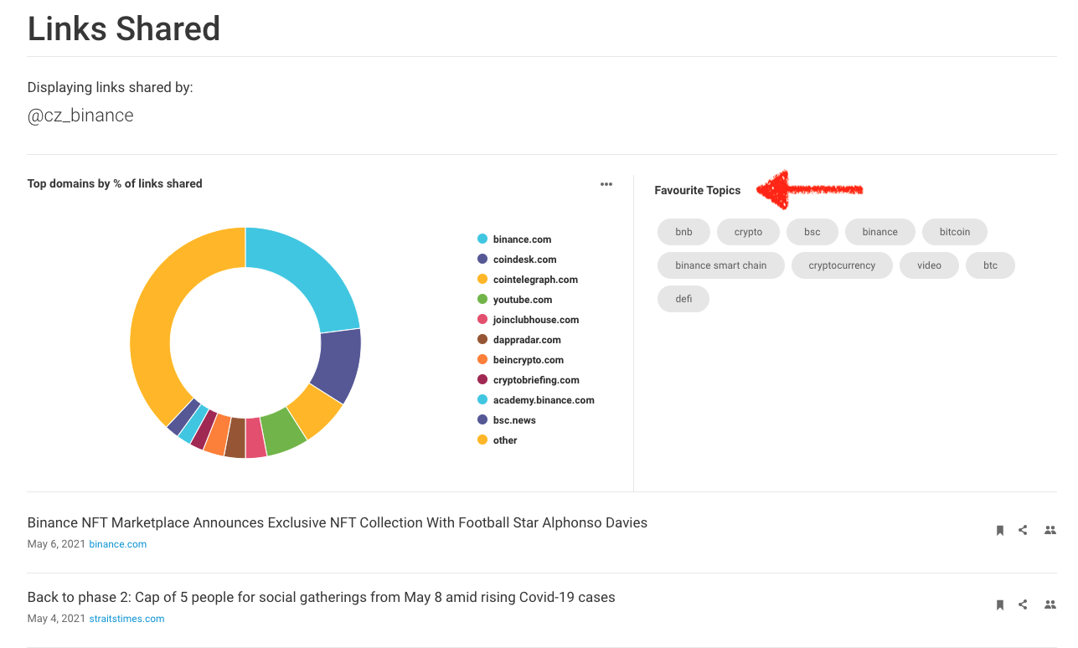Toggle the defi topic chip
The width and height of the screenshot is (1078, 648).
683,298
